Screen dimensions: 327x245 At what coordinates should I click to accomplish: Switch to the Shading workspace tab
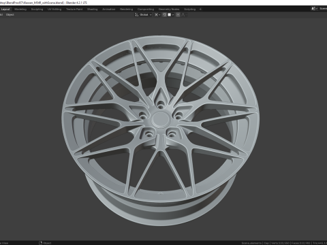tap(93, 10)
